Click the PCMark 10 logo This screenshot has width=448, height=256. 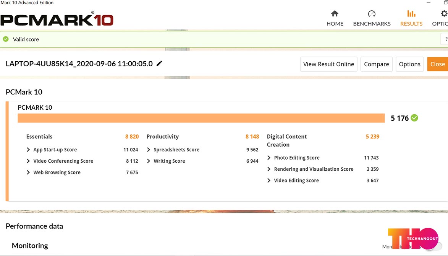tap(57, 19)
